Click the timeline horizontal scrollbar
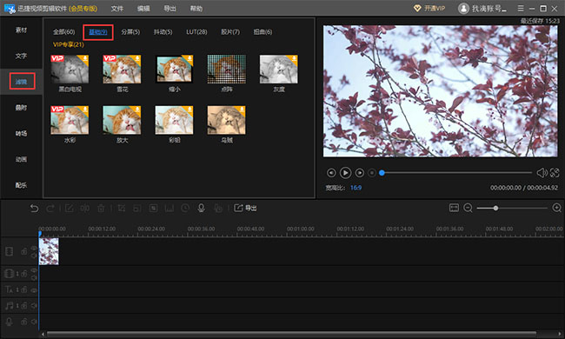565x339 pixels. click(292, 334)
